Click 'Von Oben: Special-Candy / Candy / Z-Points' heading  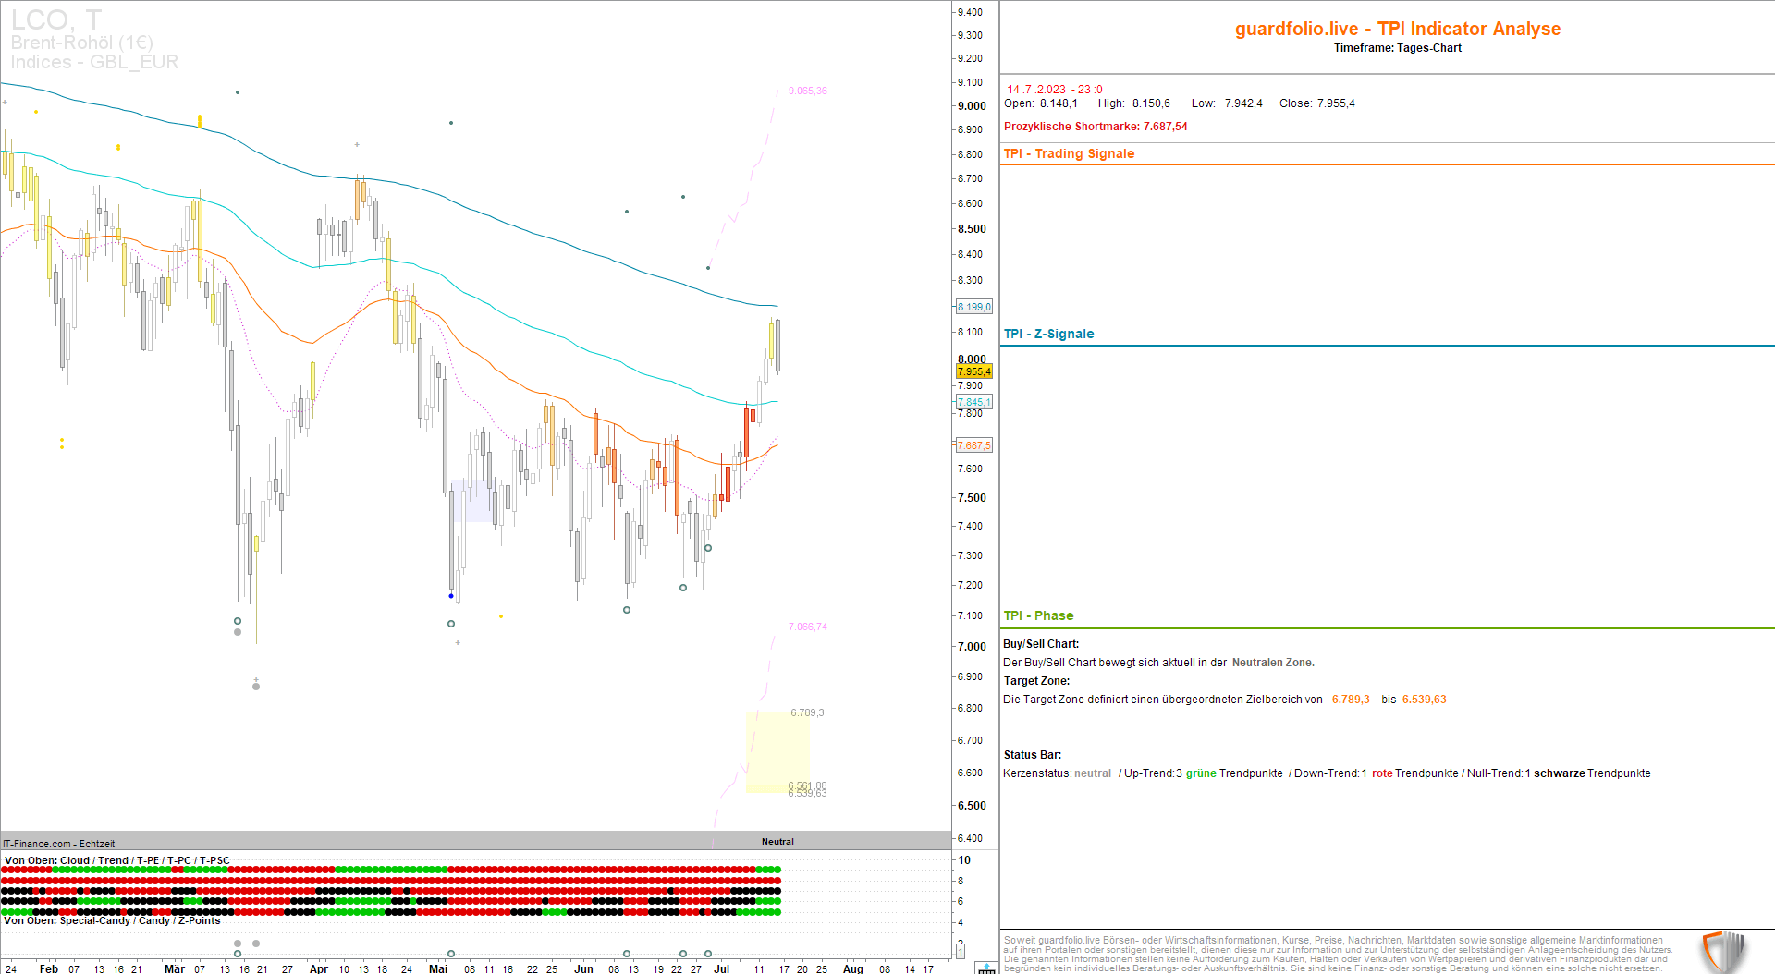pyautogui.click(x=112, y=920)
